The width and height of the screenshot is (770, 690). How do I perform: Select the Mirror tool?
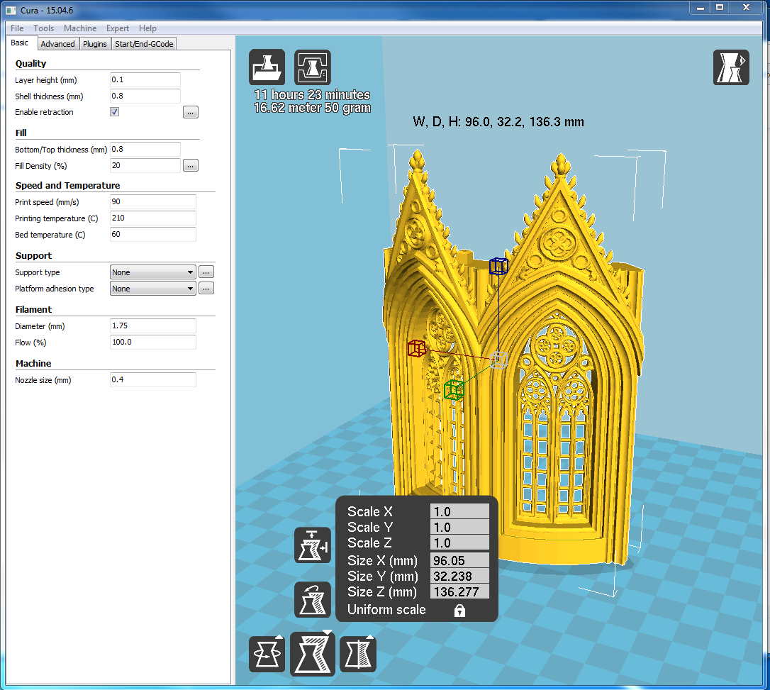[x=358, y=654]
